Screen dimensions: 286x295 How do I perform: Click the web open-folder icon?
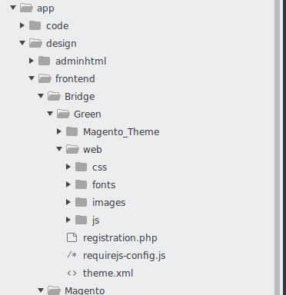click(x=72, y=149)
